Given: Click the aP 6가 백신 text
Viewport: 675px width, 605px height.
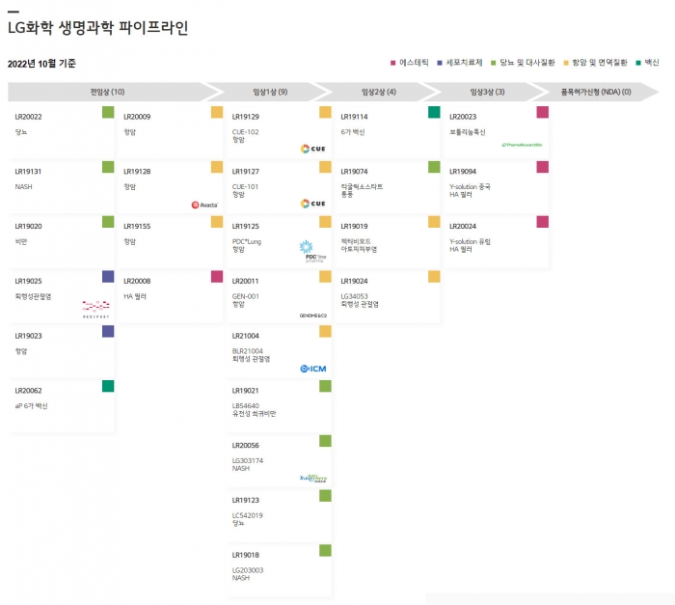Looking at the screenshot, I should coord(32,406).
